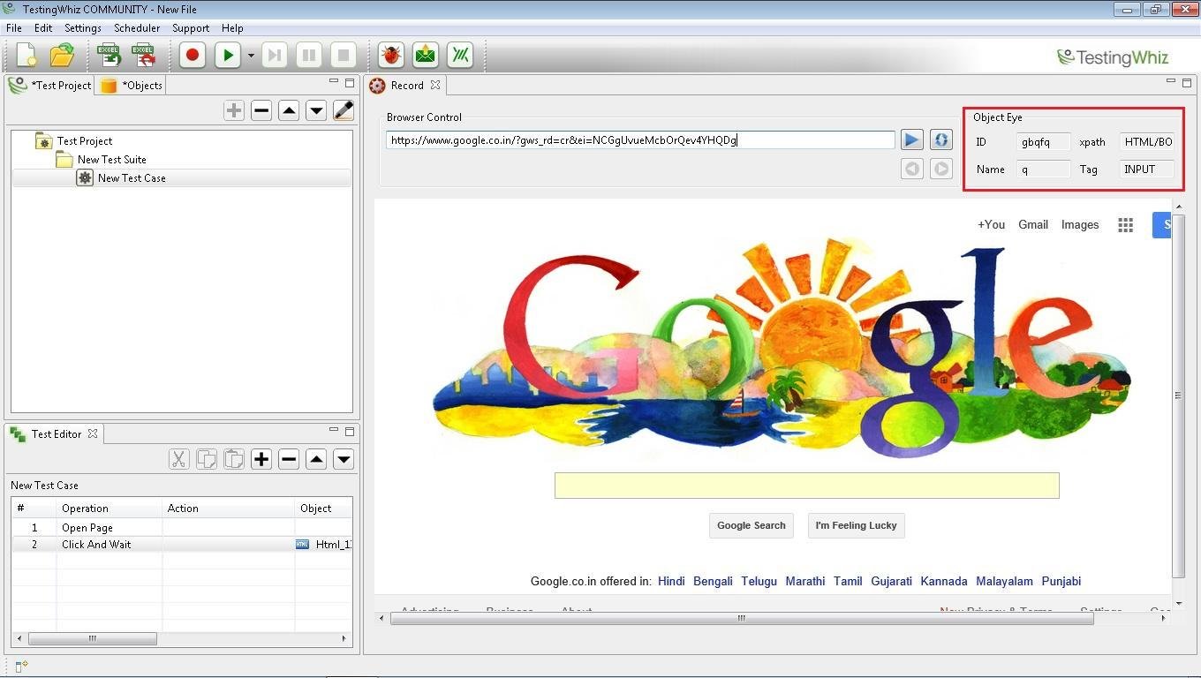Image resolution: width=1201 pixels, height=678 pixels.
Task: Start recording a new test script
Action: 192,55
